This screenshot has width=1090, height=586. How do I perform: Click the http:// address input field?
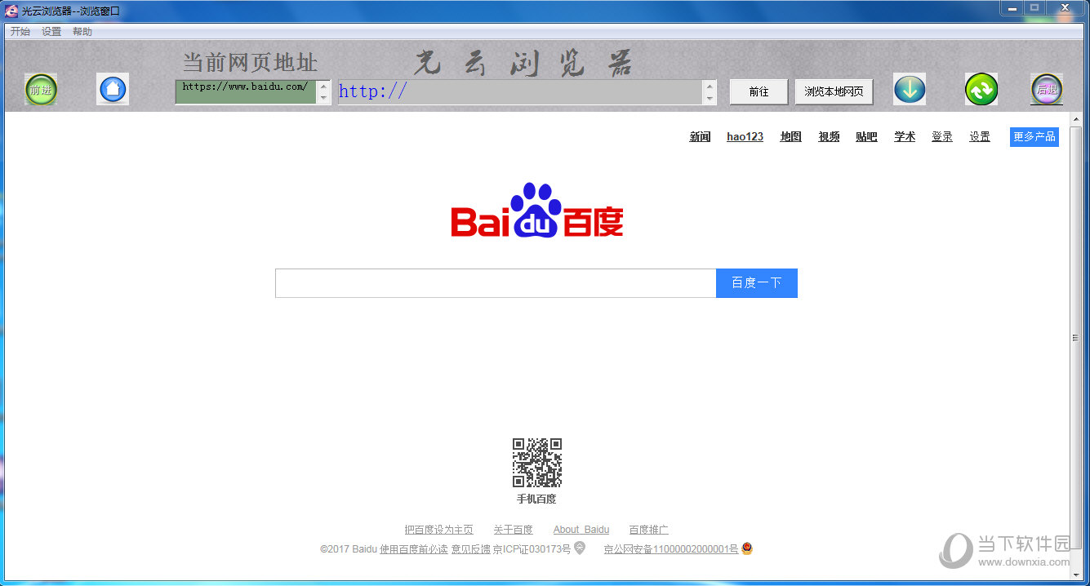(x=520, y=91)
